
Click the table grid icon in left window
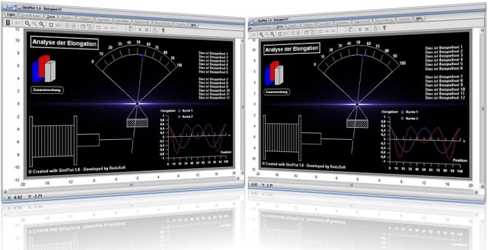[x=83, y=26]
